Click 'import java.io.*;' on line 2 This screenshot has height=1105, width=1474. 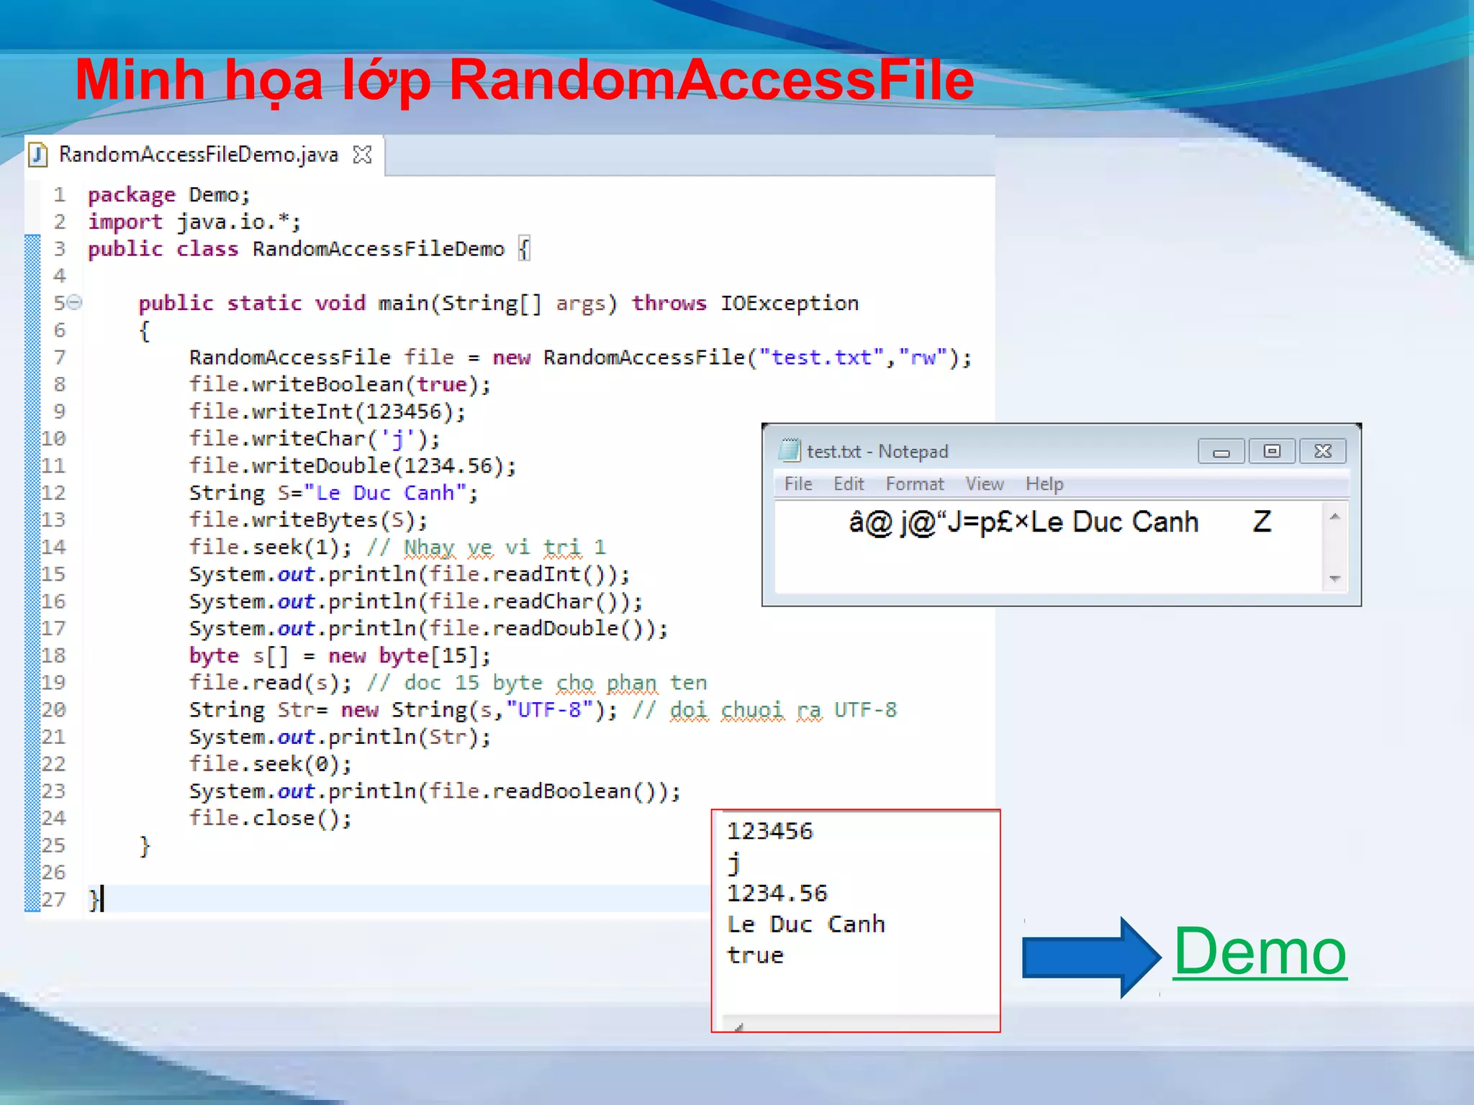tap(194, 222)
